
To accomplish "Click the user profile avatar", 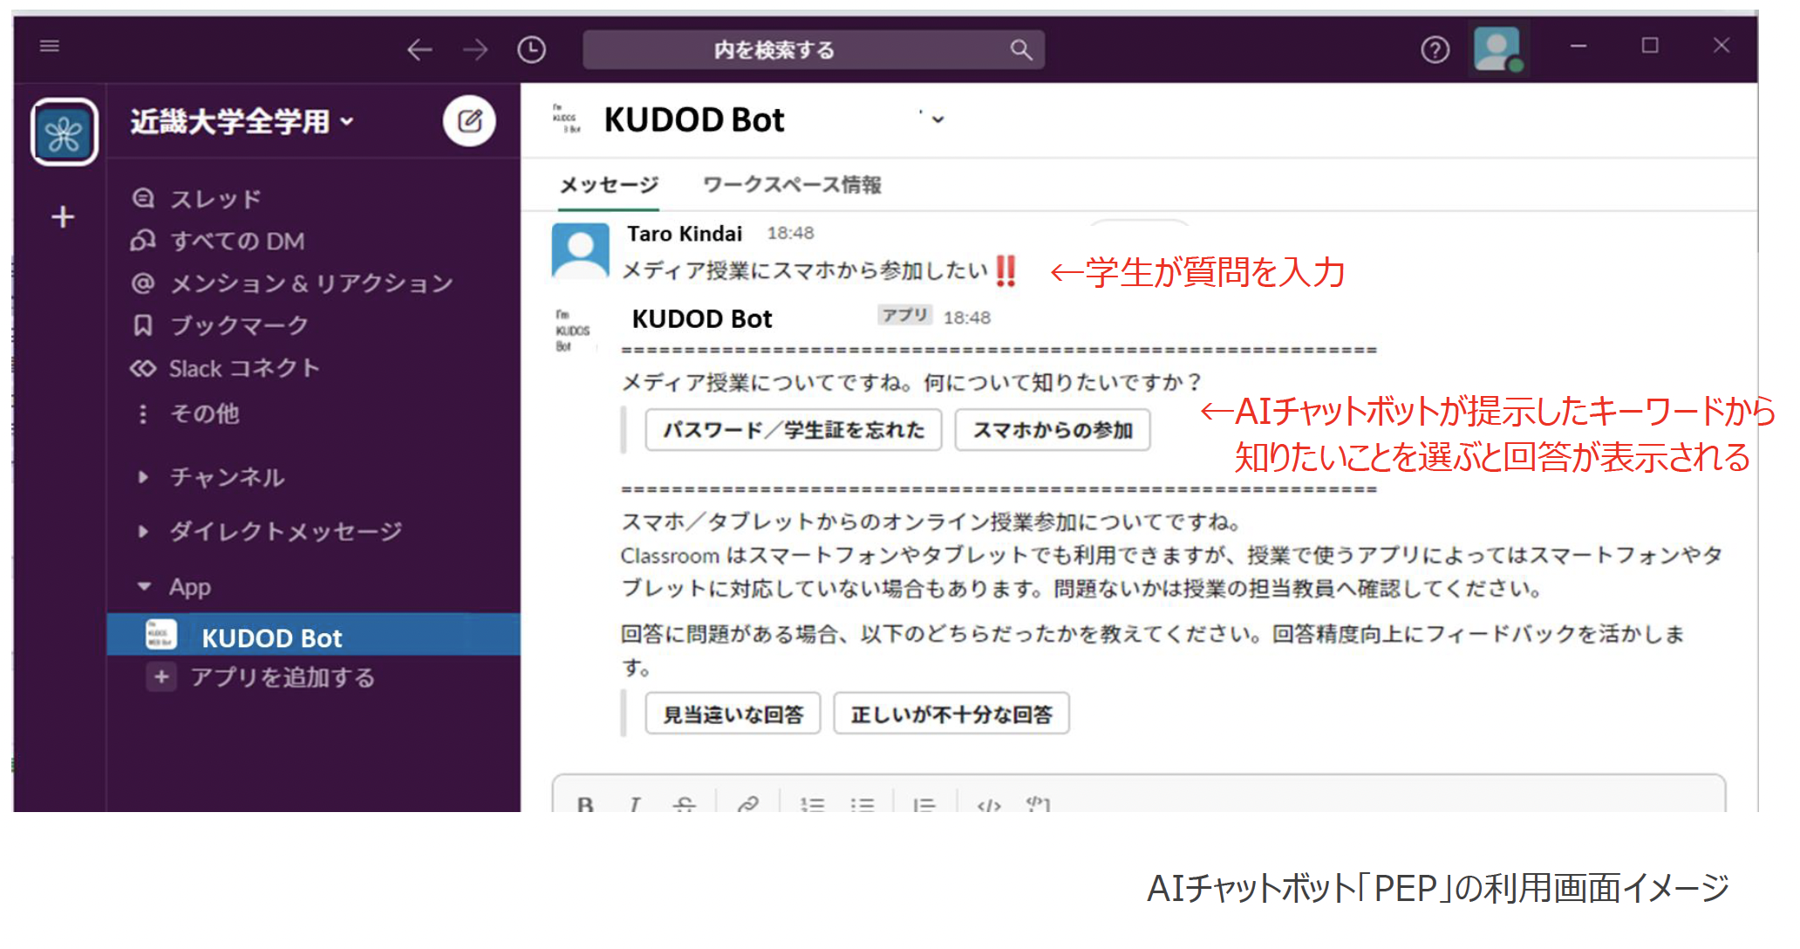I will click(1497, 48).
